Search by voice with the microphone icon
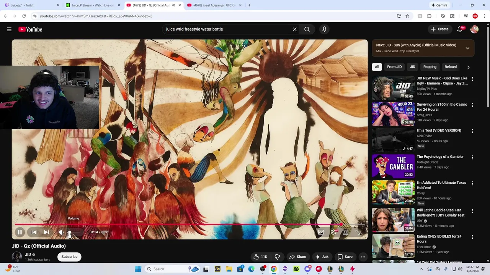Viewport: 490px width, 275px height. coord(324,29)
